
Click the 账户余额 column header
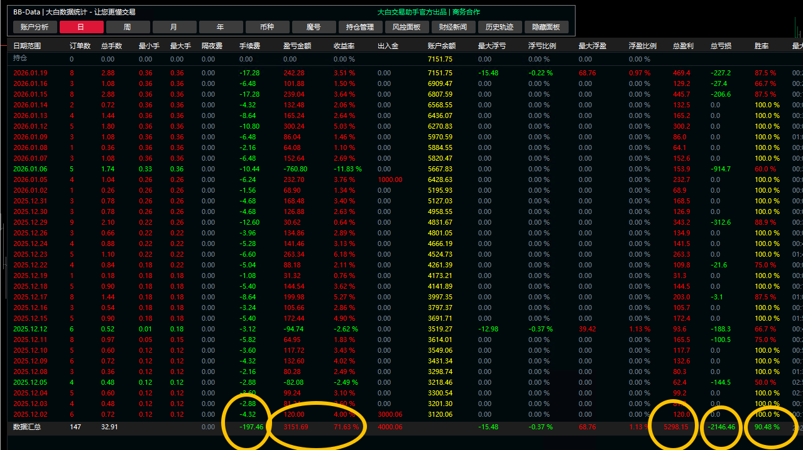(x=442, y=46)
